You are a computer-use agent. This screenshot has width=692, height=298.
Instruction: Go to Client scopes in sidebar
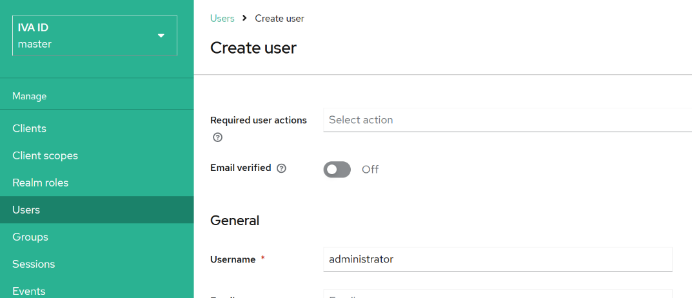(45, 155)
